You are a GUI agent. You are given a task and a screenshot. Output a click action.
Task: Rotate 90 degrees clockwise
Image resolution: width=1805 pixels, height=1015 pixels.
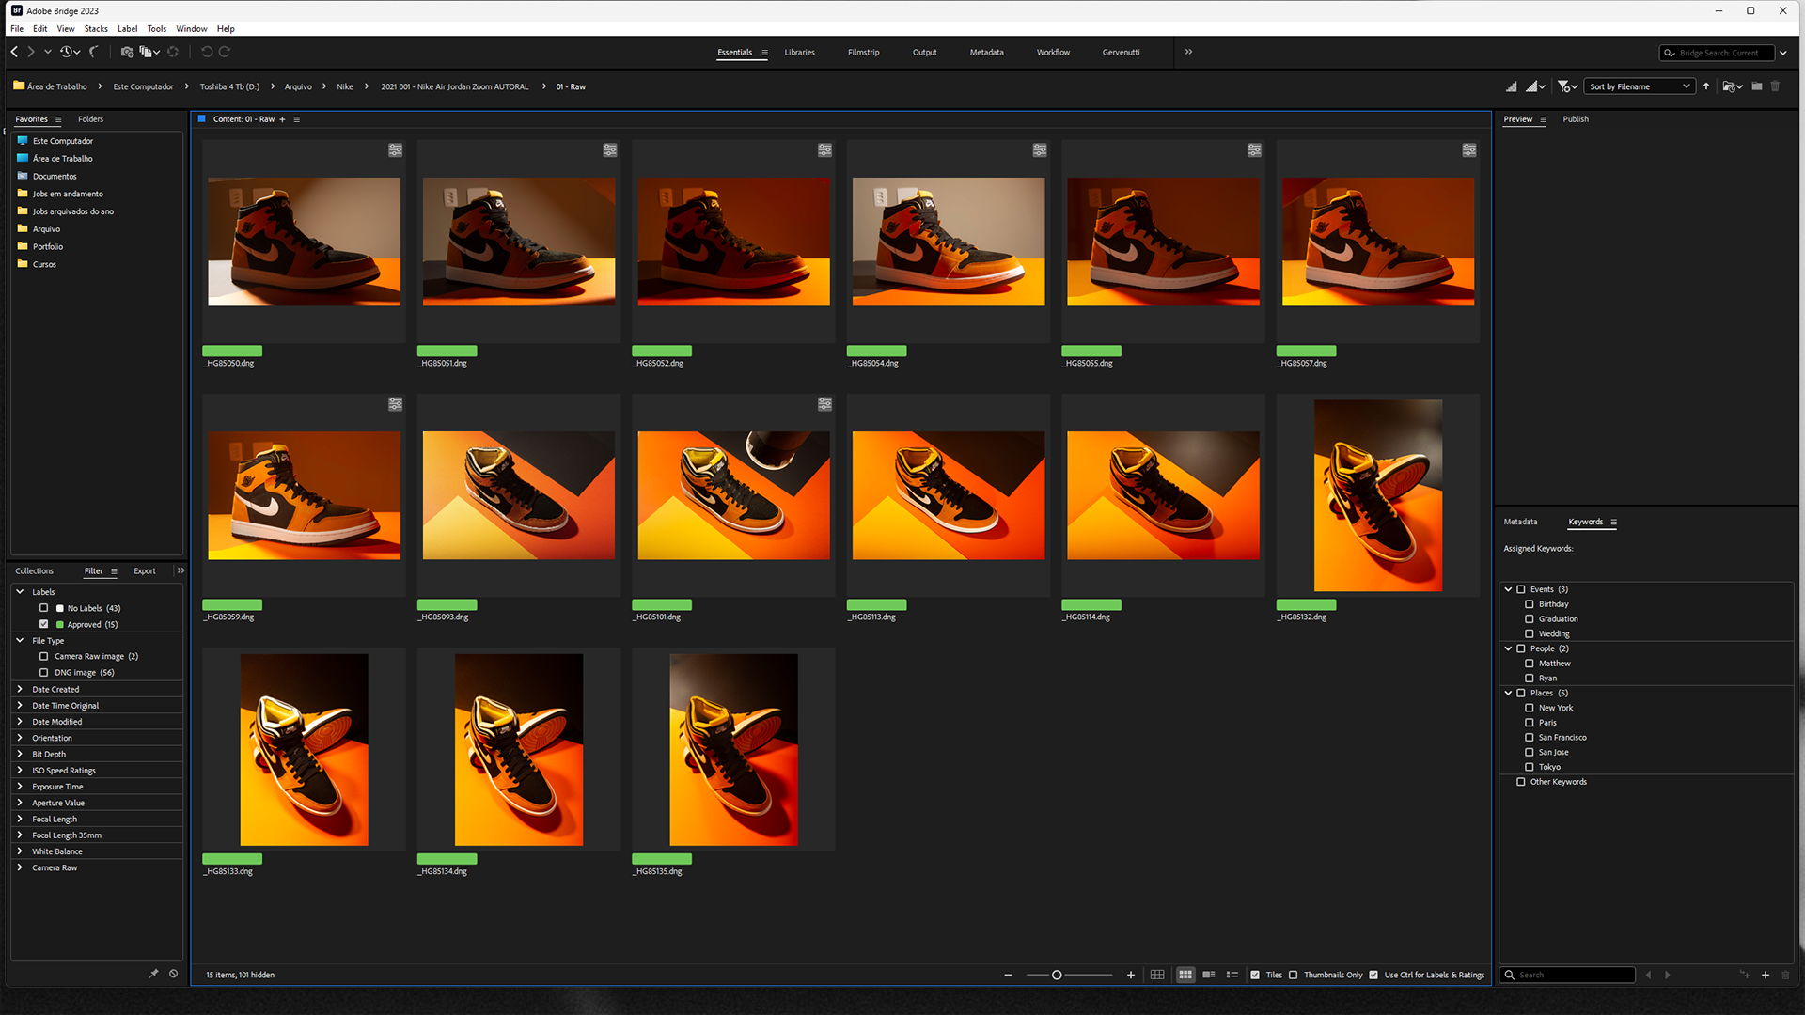[x=225, y=52]
